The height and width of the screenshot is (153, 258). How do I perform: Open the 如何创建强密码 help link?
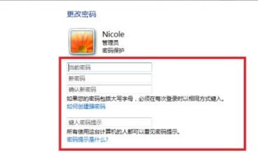(x=86, y=107)
